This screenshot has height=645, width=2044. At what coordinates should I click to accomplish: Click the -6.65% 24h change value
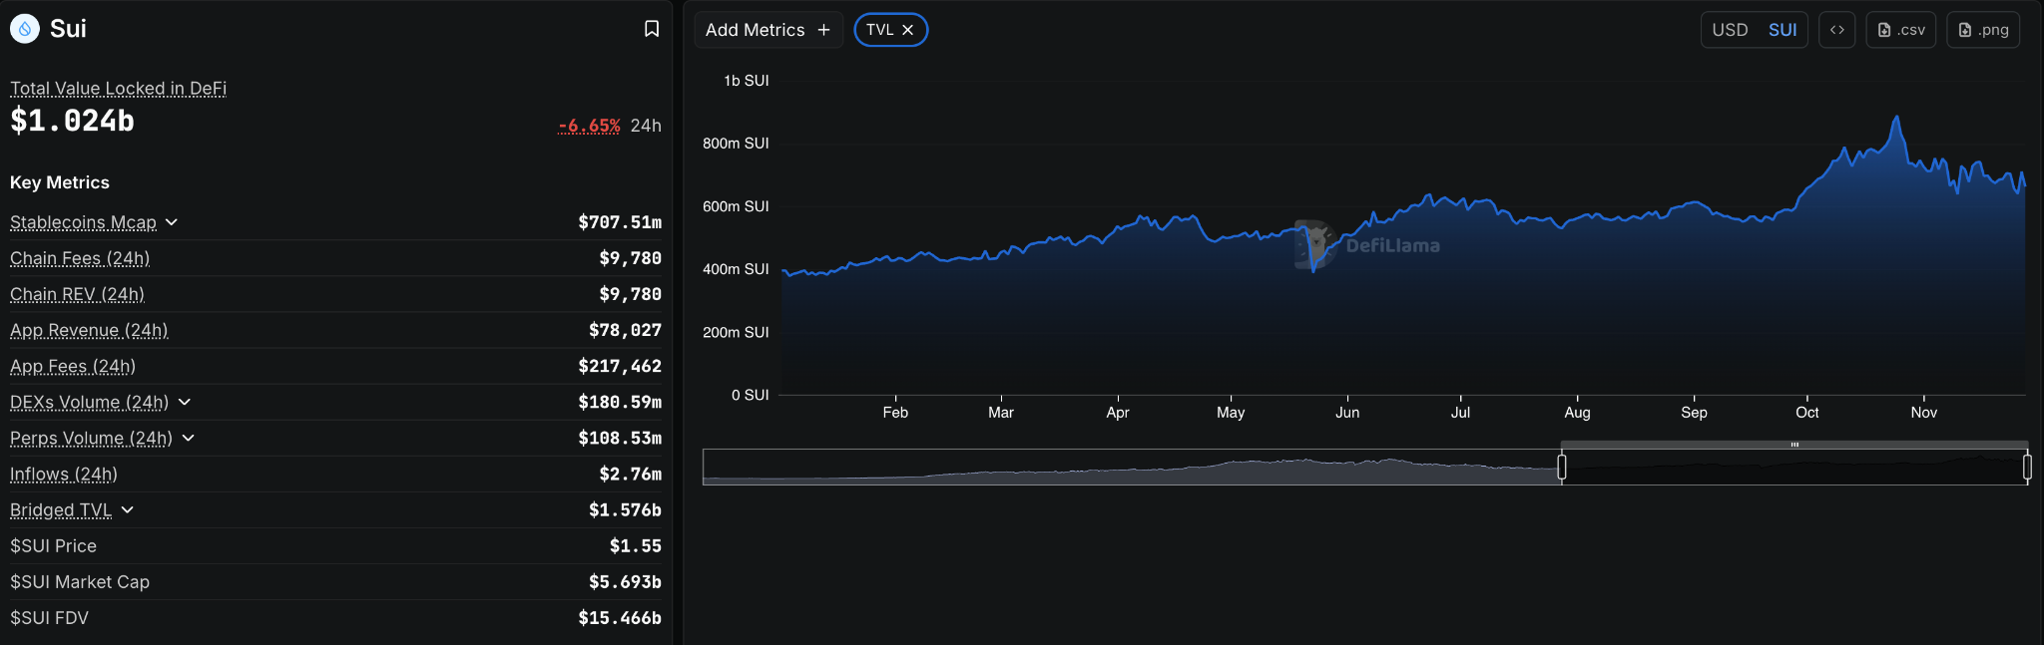[589, 126]
